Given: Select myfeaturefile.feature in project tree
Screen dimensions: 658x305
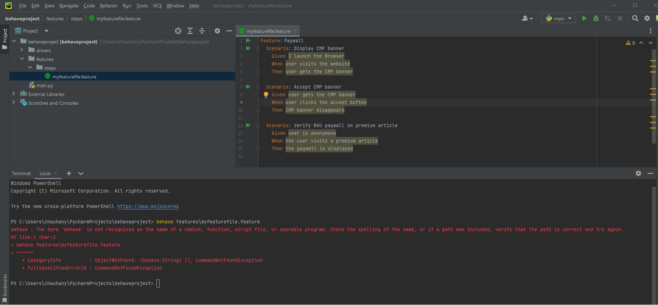Looking at the screenshot, I should tap(74, 77).
